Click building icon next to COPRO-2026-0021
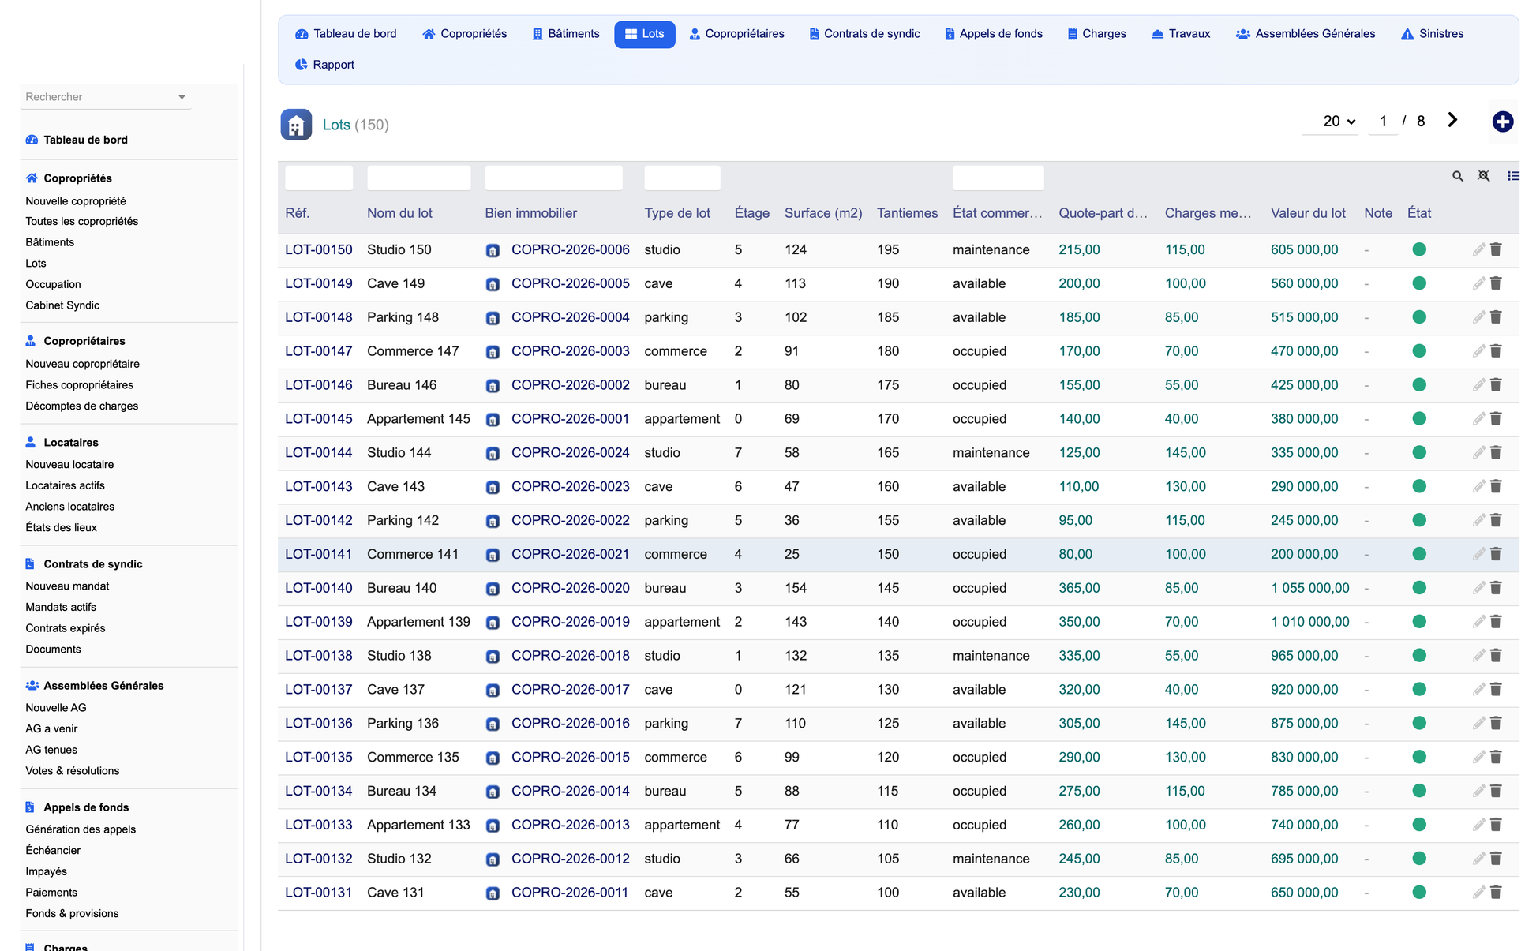This screenshot has height=951, width=1536. tap(493, 555)
